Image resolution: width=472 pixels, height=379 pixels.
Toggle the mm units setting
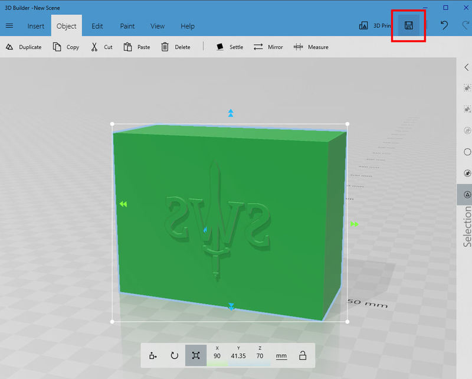click(281, 356)
